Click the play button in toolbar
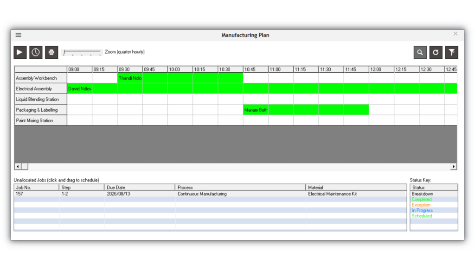475x270 pixels. [20, 52]
